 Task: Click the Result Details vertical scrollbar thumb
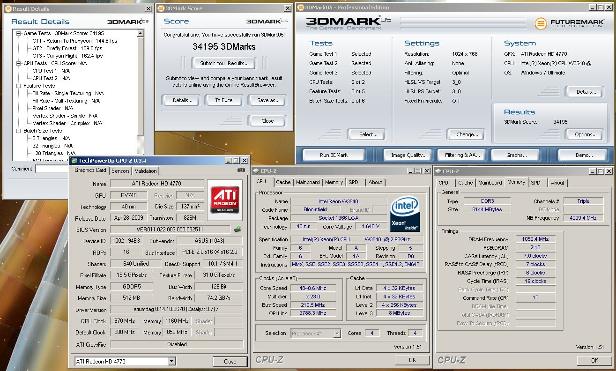click(x=141, y=88)
